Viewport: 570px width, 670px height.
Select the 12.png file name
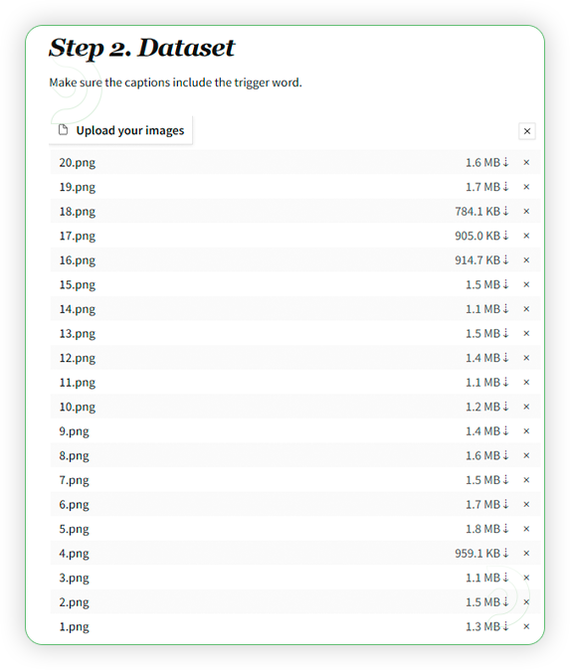tap(78, 358)
